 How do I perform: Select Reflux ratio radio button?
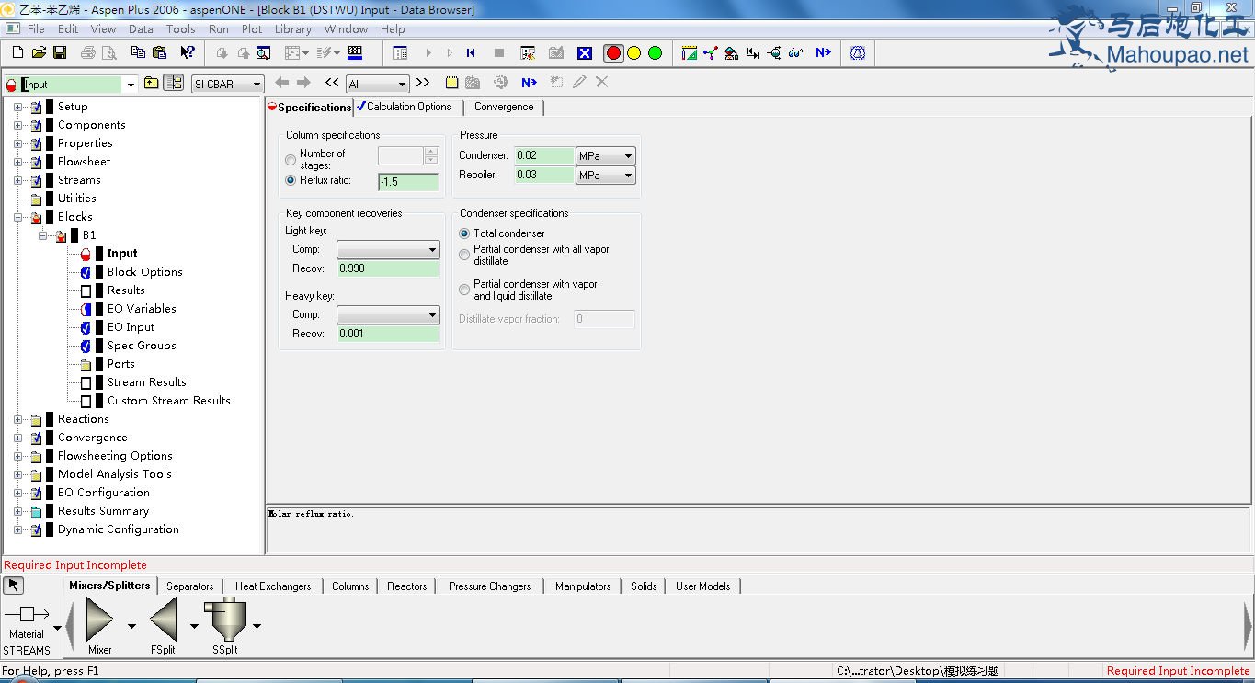[291, 181]
